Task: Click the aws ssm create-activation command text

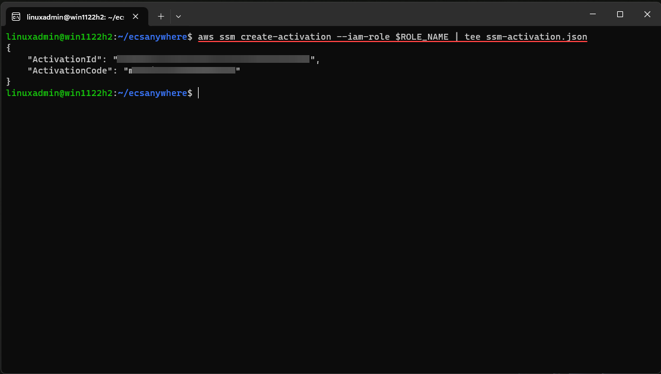Action: (x=392, y=37)
